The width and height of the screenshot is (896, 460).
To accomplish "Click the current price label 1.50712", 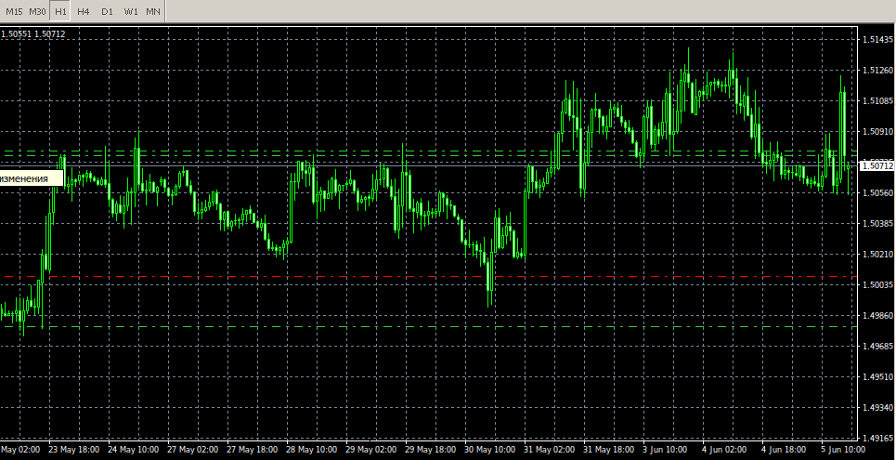I will pos(877,166).
